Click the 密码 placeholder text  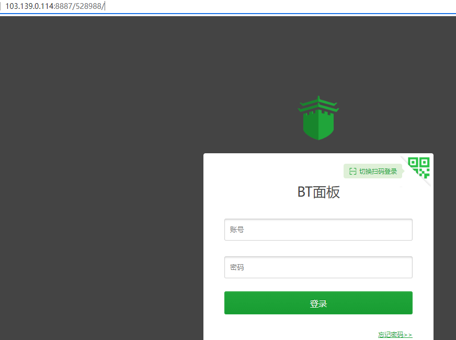tap(237, 267)
